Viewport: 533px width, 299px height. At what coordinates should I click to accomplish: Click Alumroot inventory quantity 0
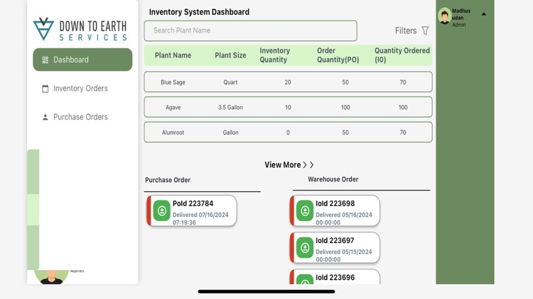(288, 132)
